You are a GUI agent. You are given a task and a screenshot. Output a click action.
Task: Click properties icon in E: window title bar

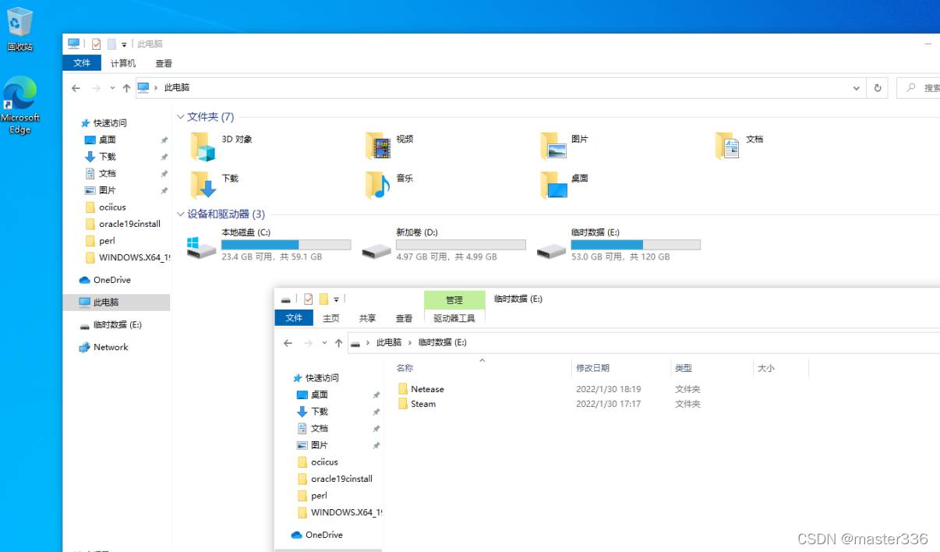point(309,299)
